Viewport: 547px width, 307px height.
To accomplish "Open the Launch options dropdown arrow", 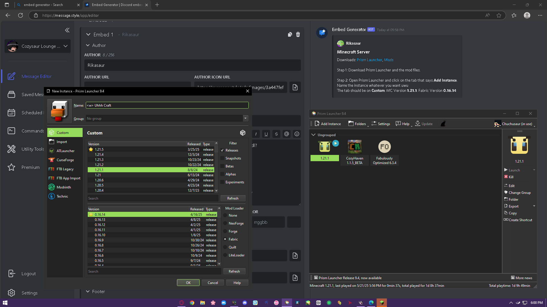I will [534, 170].
